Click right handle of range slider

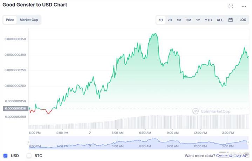click(249, 142)
